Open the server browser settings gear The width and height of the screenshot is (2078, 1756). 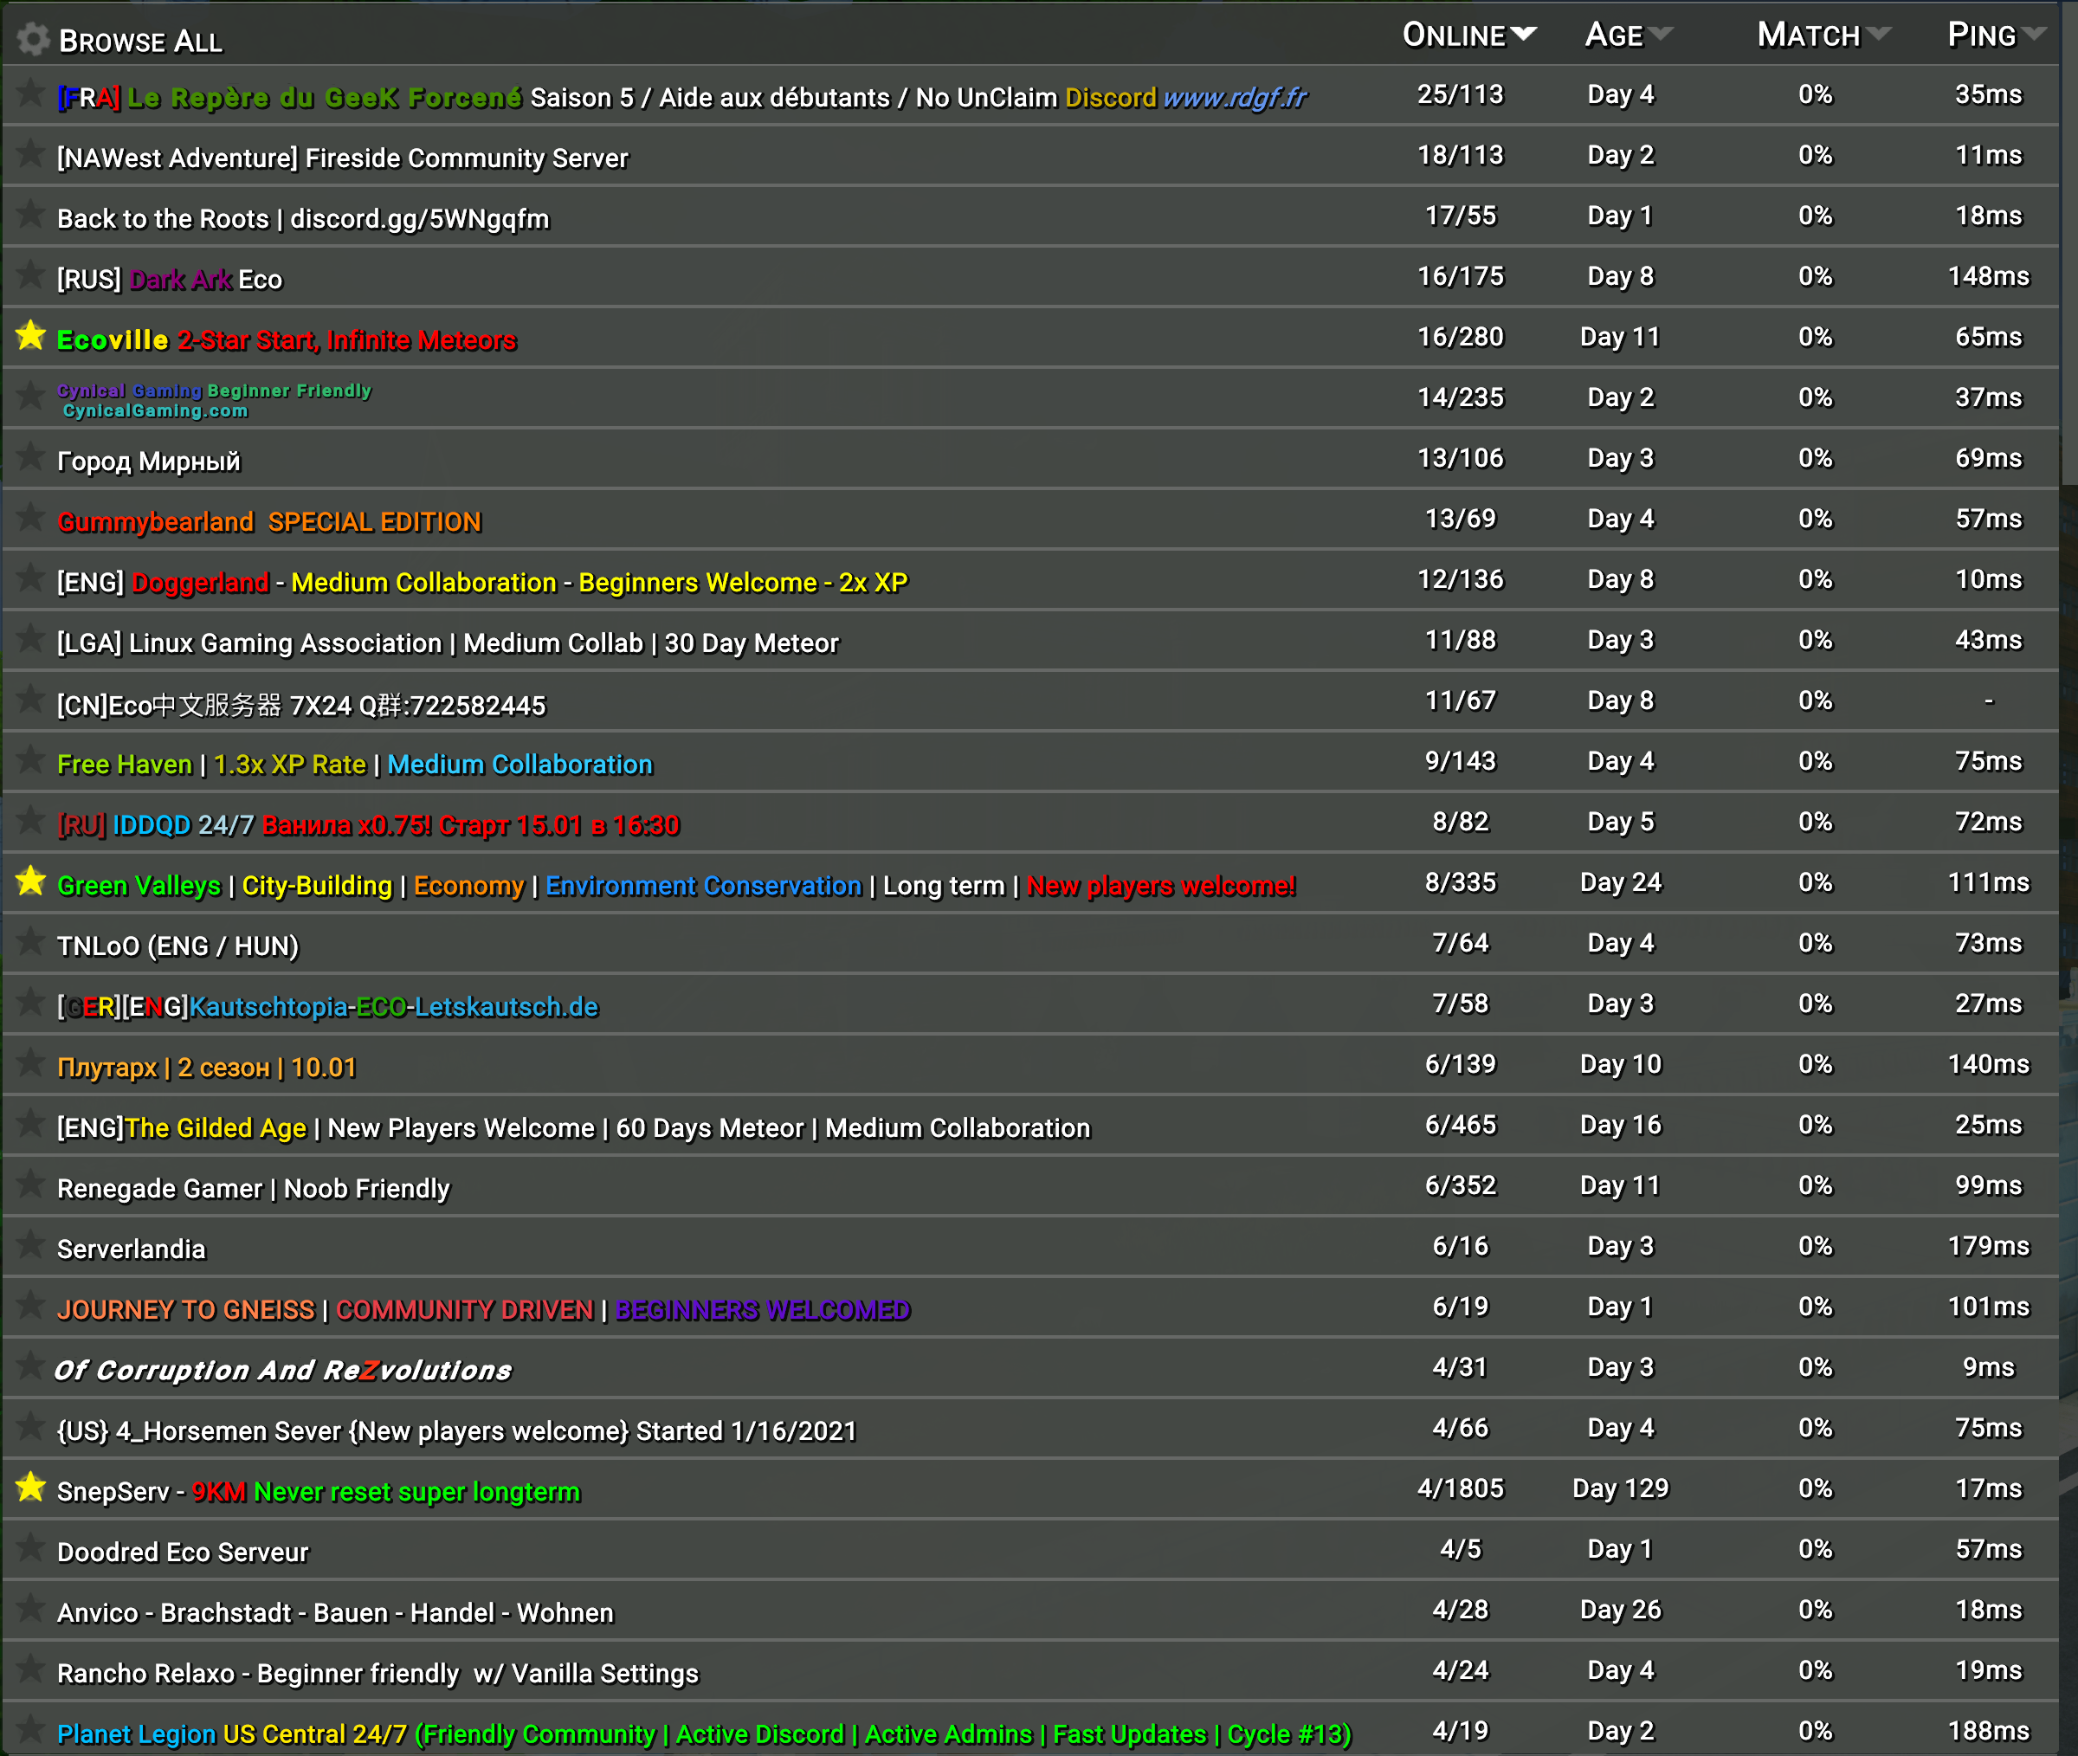click(32, 38)
